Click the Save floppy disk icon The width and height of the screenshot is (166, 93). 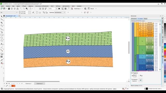(9, 9)
